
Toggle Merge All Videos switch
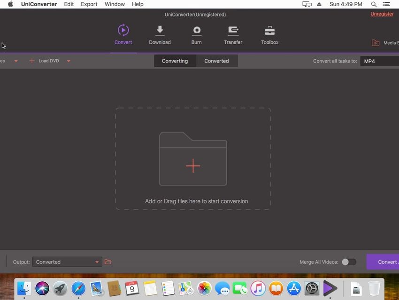[348, 262]
